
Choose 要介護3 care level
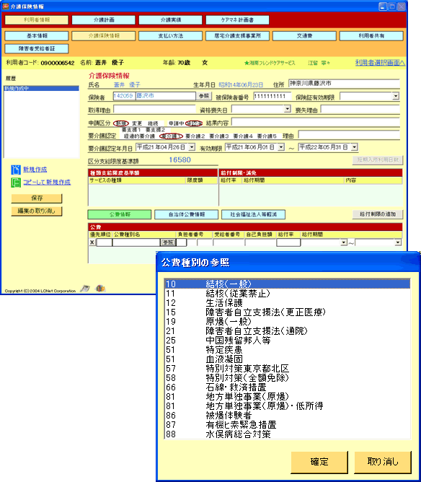(x=219, y=136)
